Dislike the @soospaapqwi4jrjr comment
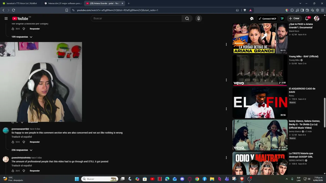The image size is (326, 183). pyautogui.click(x=24, y=142)
